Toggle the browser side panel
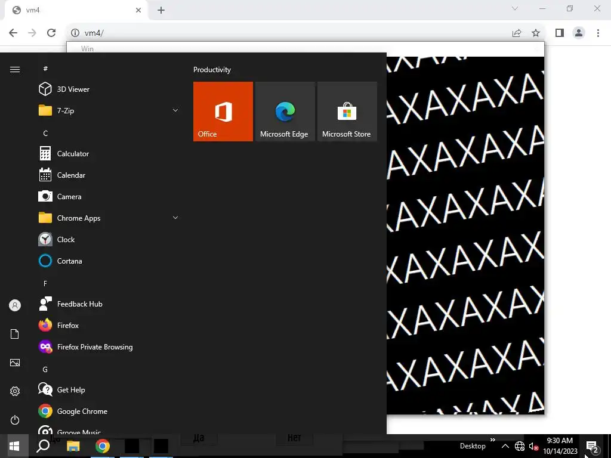 click(x=560, y=33)
